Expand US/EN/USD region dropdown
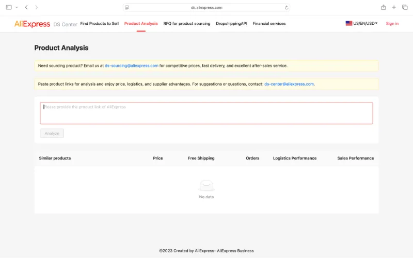Image resolution: width=413 pixels, height=258 pixels. pos(365,23)
